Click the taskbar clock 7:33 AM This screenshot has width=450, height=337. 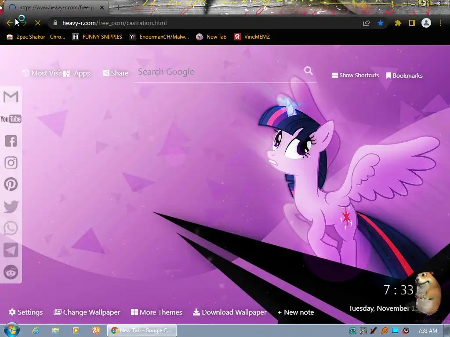click(428, 331)
